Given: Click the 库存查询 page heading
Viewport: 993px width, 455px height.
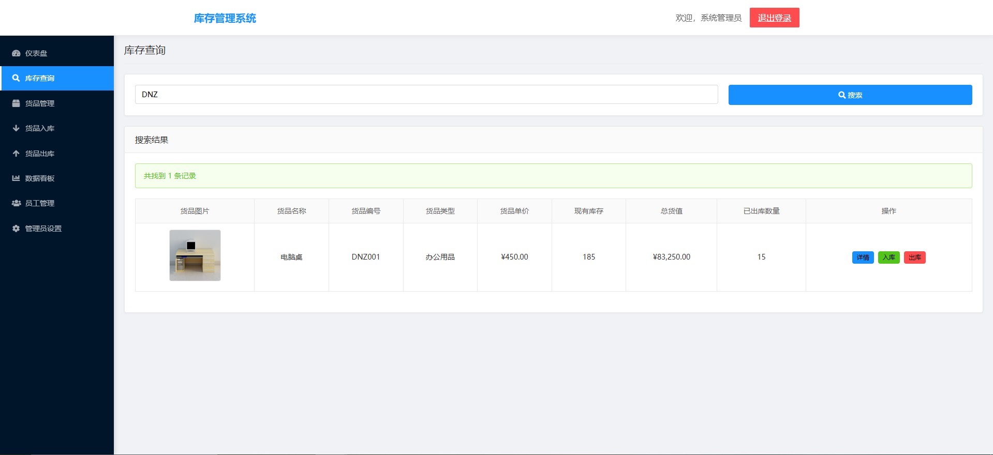Looking at the screenshot, I should coord(145,50).
